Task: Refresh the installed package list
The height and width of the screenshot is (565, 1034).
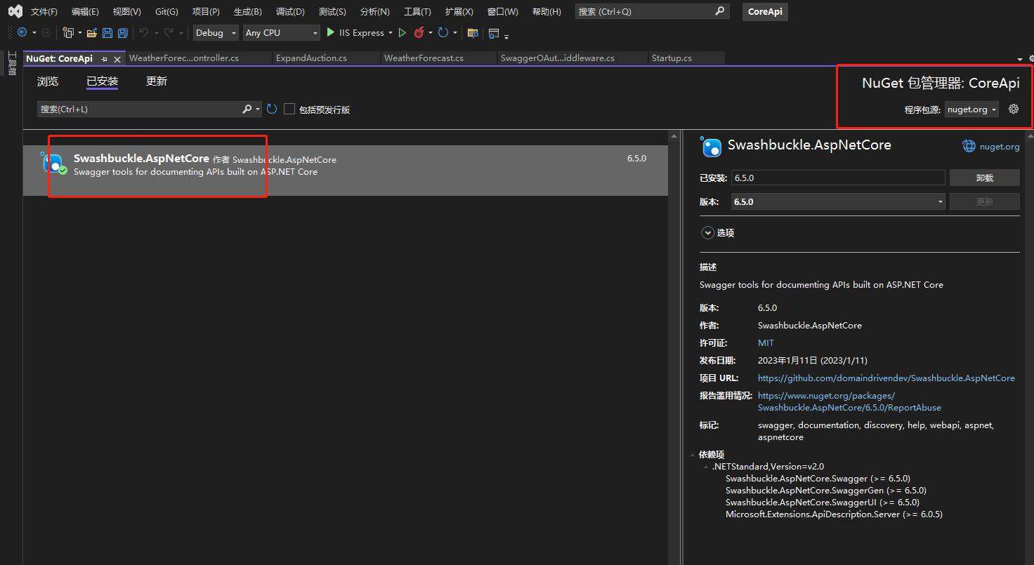Action: tap(272, 109)
